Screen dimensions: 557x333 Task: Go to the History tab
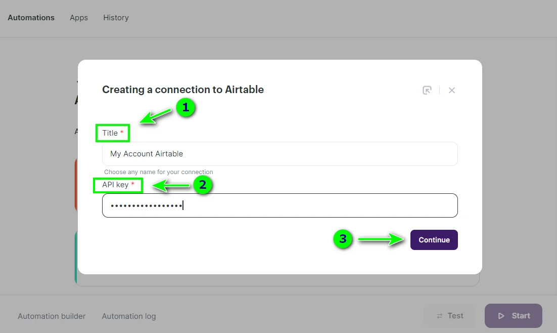116,18
